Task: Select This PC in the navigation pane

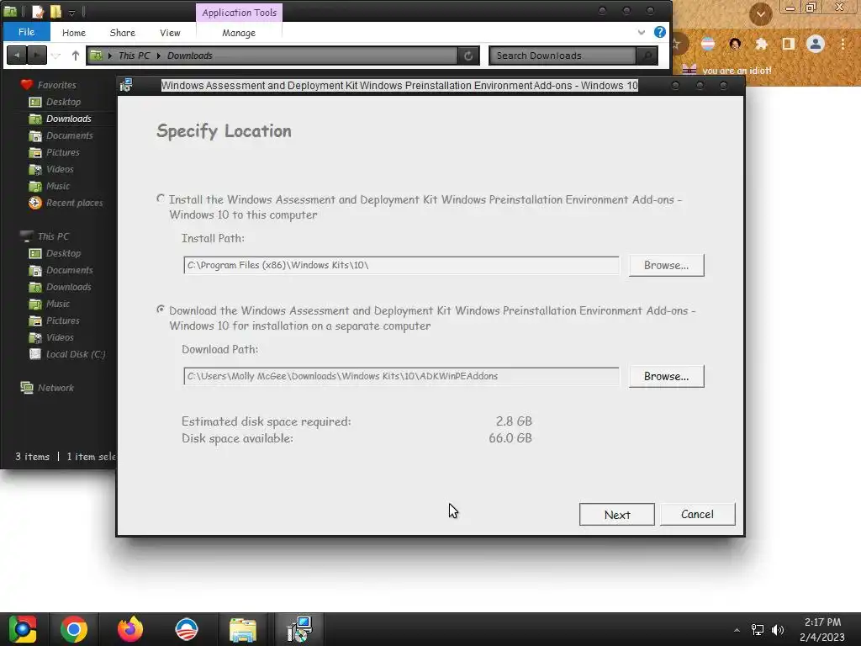Action: pyautogui.click(x=53, y=236)
